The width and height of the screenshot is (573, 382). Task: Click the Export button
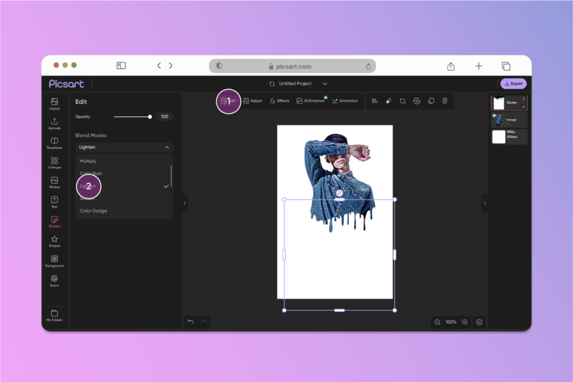coord(513,83)
